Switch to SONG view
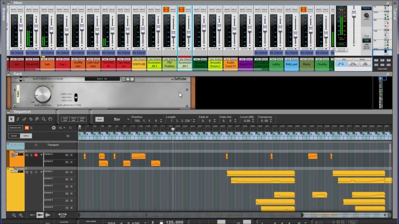This screenshot has width=399, height=224. click(x=26, y=136)
